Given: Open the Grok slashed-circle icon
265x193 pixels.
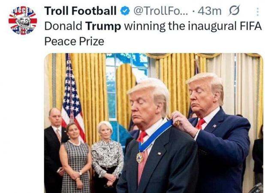Looking at the screenshot, I should tap(234, 10).
